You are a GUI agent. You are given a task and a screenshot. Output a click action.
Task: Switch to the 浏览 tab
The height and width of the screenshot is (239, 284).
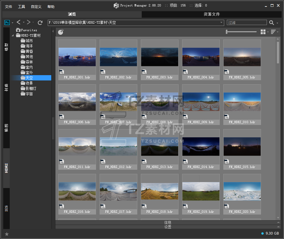pos(72,14)
